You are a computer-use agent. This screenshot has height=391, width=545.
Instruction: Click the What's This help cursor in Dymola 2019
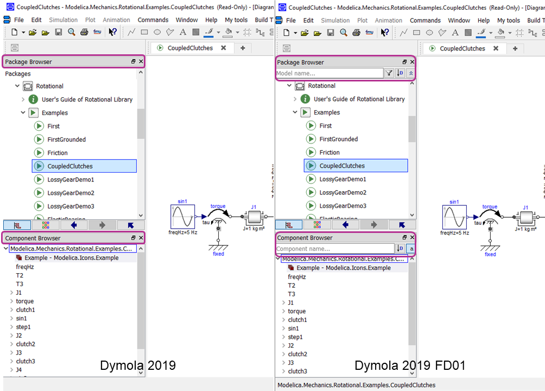[x=112, y=33]
